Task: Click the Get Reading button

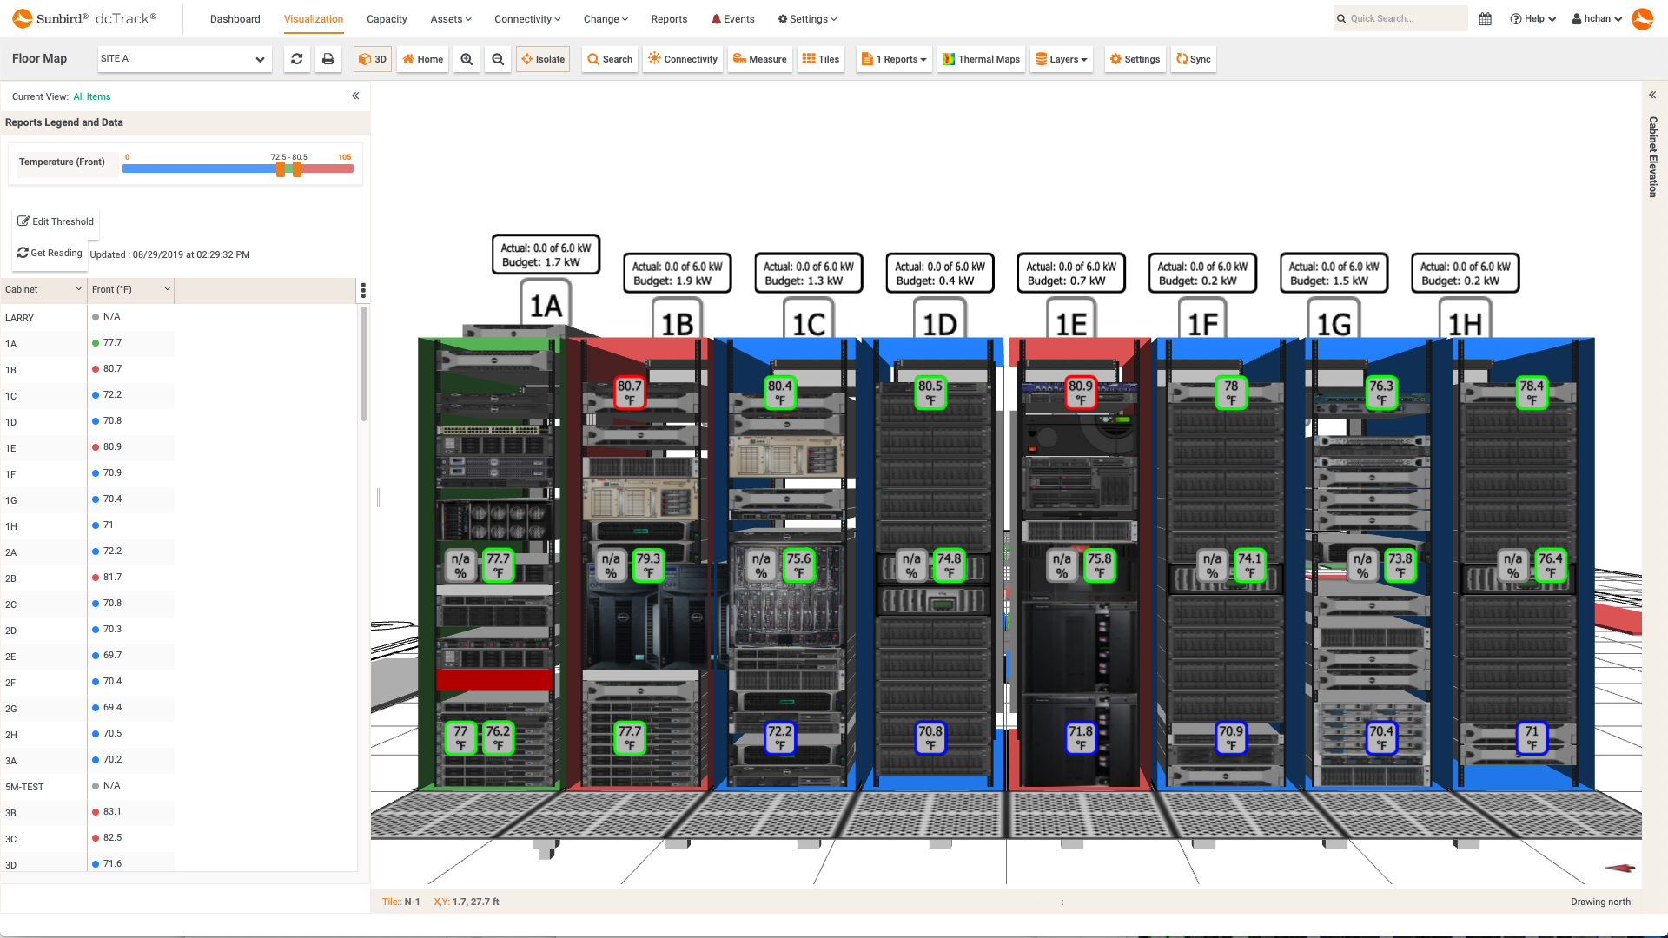Action: click(x=50, y=253)
